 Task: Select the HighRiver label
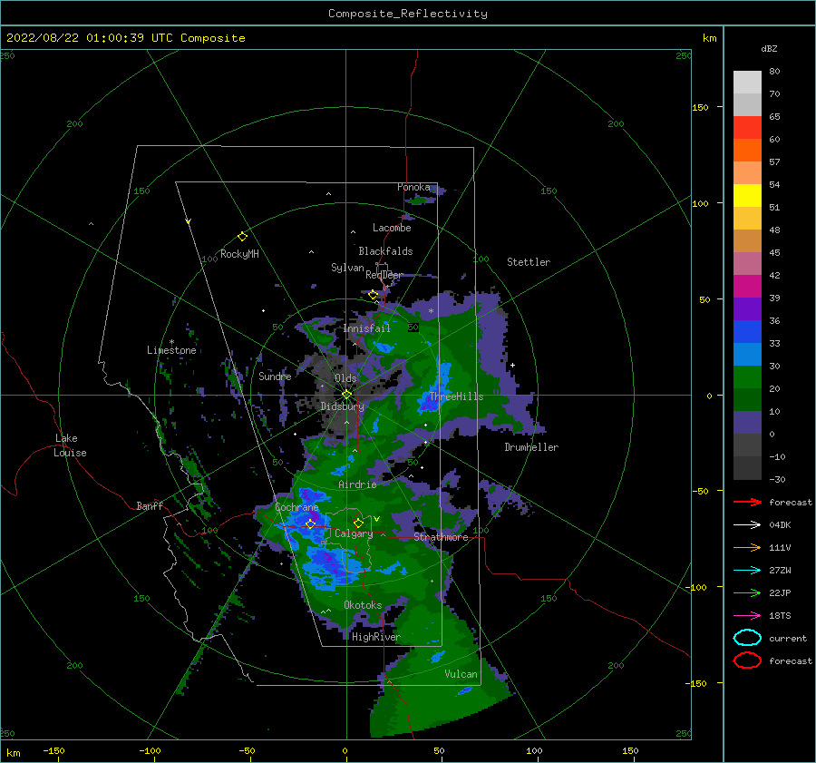pos(375,637)
